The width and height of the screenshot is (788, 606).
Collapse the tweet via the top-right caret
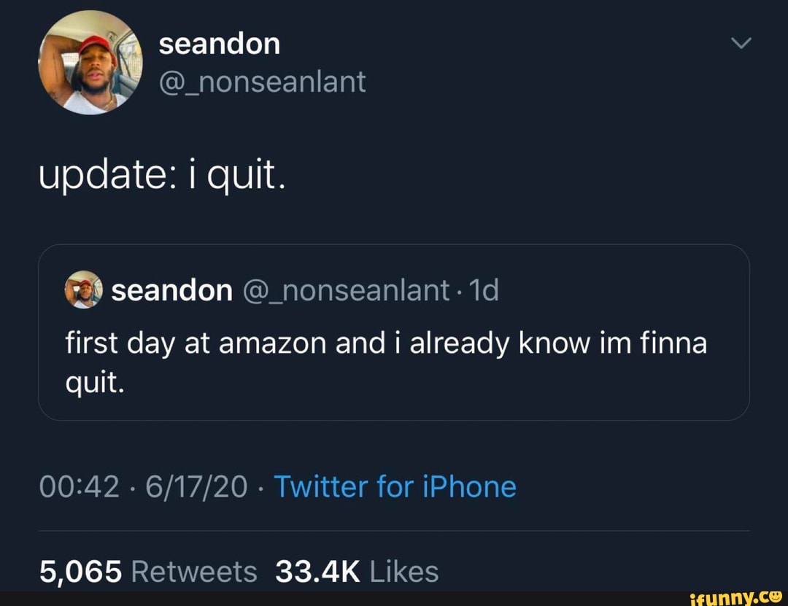pos(741,42)
